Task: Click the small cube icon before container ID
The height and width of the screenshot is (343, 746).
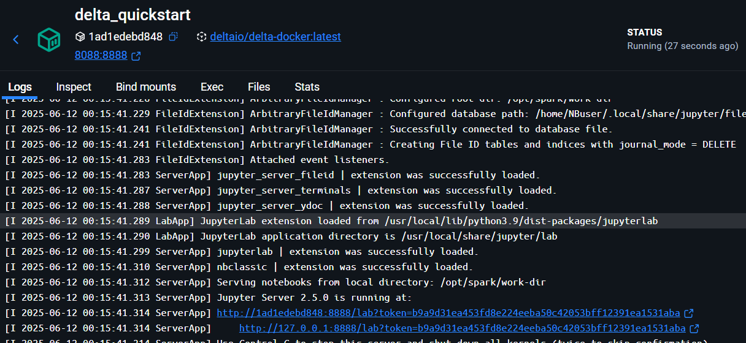Action: tap(80, 37)
